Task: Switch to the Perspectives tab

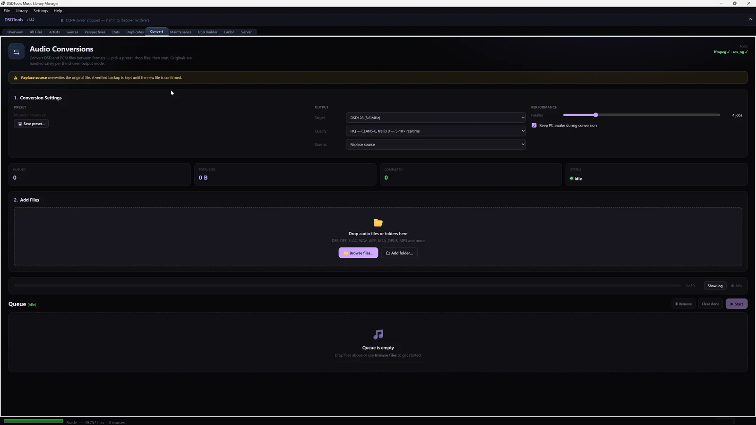Action: (x=95, y=32)
